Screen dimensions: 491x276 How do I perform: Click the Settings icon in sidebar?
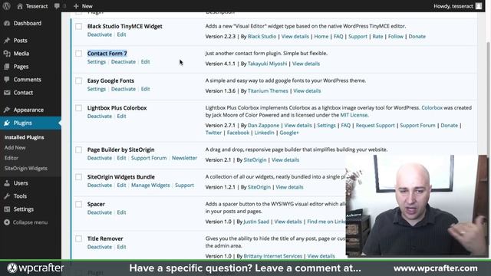click(7, 209)
